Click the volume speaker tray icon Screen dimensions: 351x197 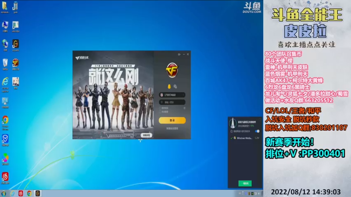(x=259, y=193)
